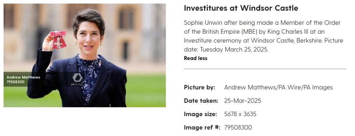Click the horizontal divider below Read less

click(x=265, y=69)
